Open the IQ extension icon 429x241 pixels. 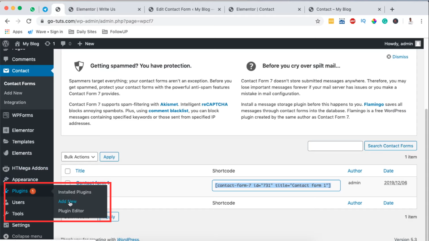363,21
